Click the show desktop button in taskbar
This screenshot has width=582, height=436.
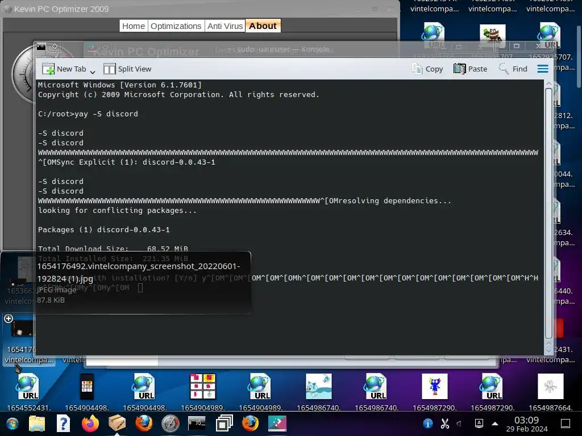[565, 424]
